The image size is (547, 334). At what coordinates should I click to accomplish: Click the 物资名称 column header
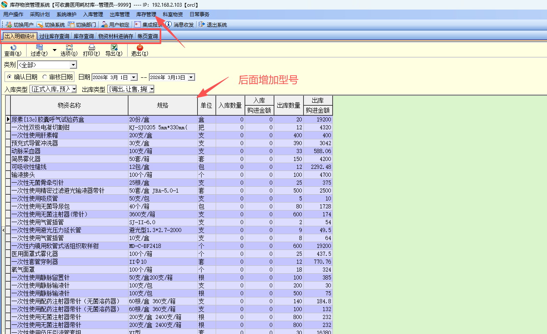[x=69, y=106]
